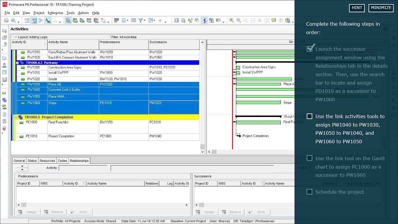Collapse the TR1000.4.3 Parkway WBS band
This screenshot has height=224, width=398.
[17, 63]
